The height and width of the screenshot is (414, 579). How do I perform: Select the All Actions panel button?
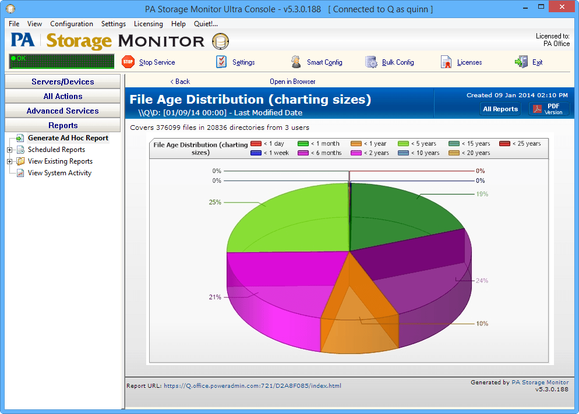63,96
